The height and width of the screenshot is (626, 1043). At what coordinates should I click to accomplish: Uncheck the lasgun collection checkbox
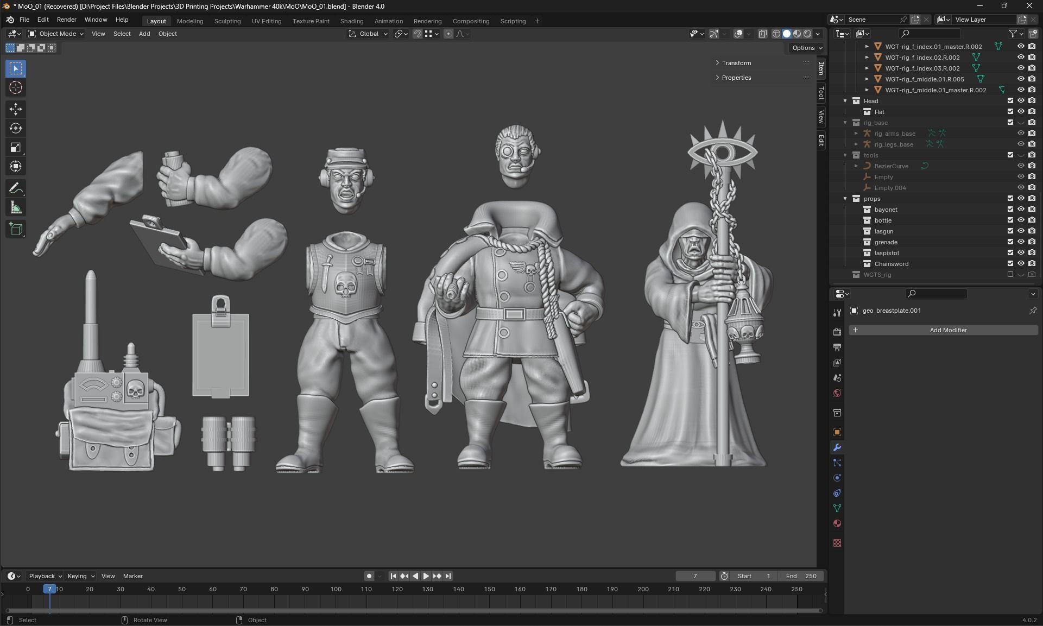point(1010,231)
